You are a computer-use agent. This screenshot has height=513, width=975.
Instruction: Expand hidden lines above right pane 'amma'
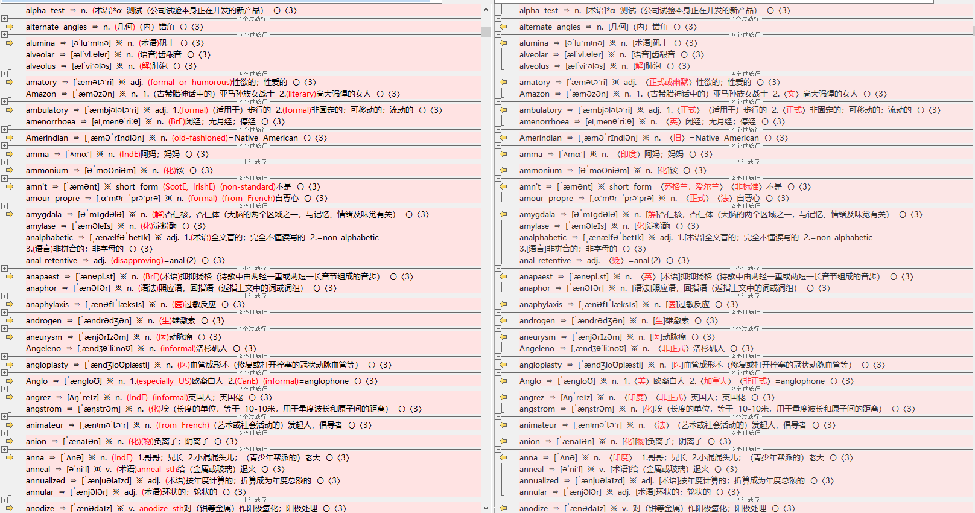coord(498,145)
